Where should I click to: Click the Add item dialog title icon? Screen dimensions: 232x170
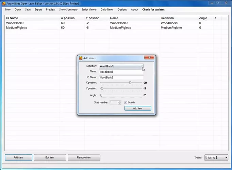pos(81,58)
